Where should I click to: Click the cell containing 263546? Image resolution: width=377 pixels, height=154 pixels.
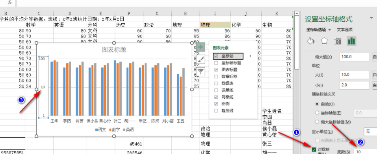(x=129, y=152)
